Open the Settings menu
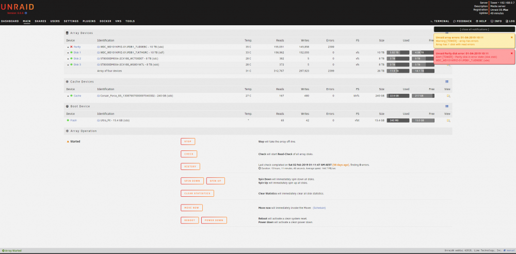The height and width of the screenshot is (254, 516). click(71, 21)
